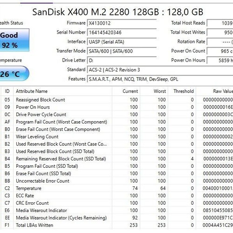Click the 26 °C temperature indicator
Screen dimensions: 233x233
[14, 74]
